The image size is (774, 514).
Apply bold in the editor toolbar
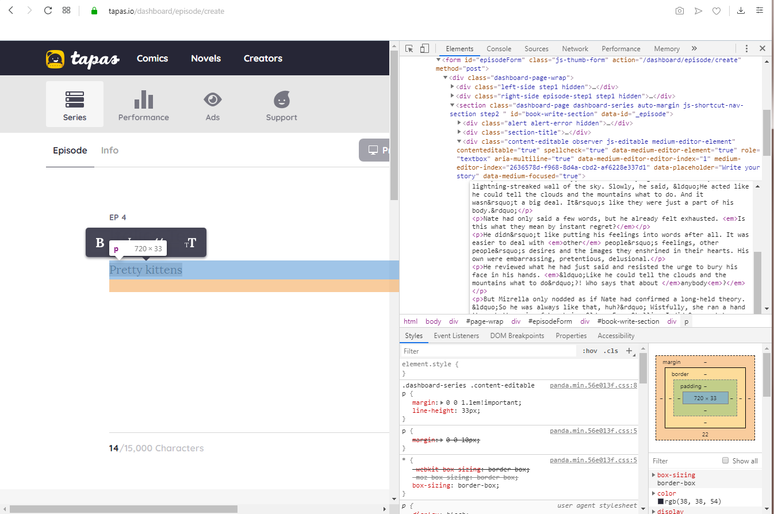tap(99, 243)
